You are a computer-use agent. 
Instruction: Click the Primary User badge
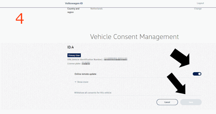pyautogui.click(x=74, y=55)
